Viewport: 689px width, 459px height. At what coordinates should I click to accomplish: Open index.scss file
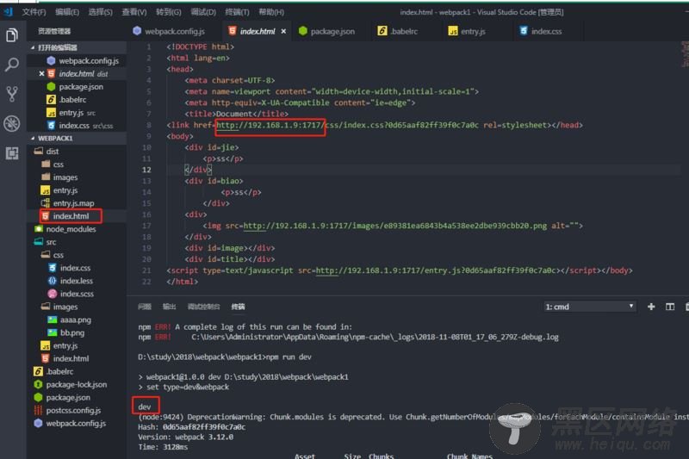(77, 294)
